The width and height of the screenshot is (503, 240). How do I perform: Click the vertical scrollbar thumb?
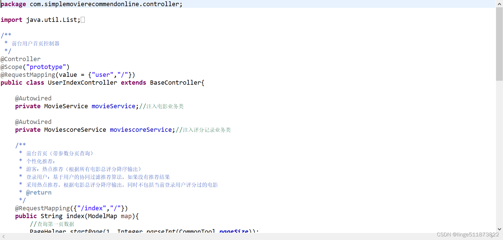pyautogui.click(x=499, y=44)
